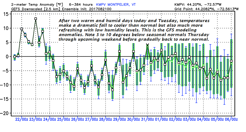Select the 06/00z final date label
This screenshot has width=246, height=132.
pos(231,120)
